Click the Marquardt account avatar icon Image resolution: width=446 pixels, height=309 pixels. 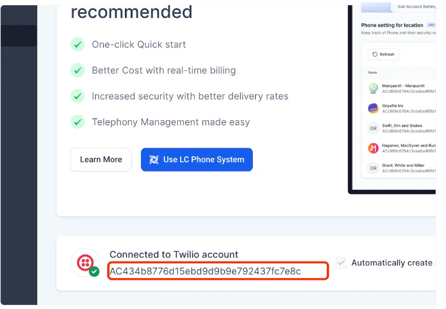point(373,89)
